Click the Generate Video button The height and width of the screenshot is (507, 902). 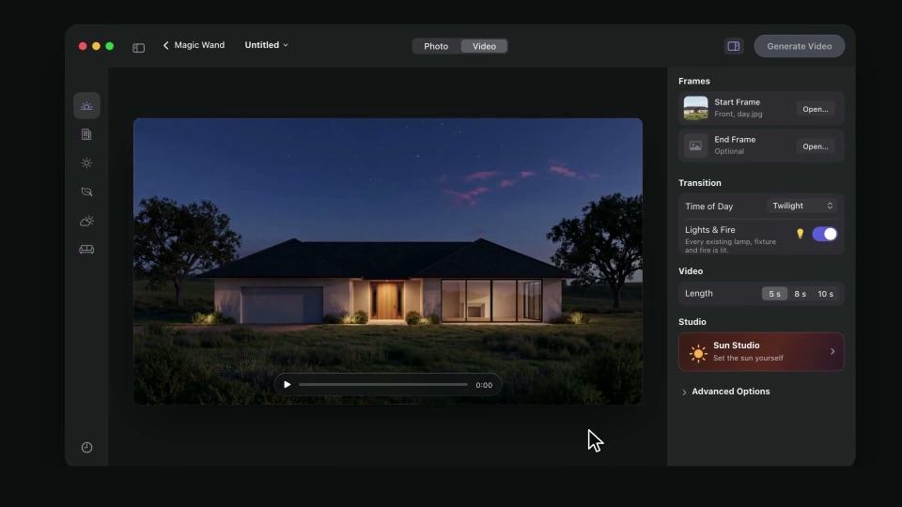799,46
